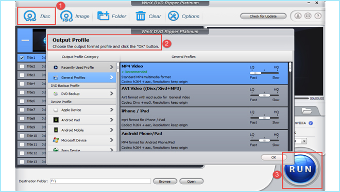This screenshot has width=340, height=192.
Task: Check the Title3 checkbox
Action: coord(22,75)
